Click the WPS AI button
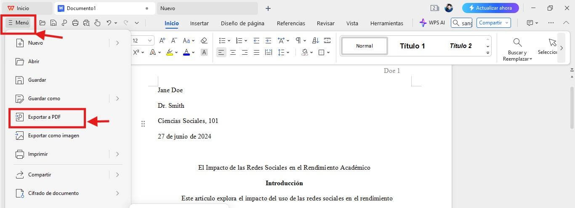The height and width of the screenshot is (208, 575). pyautogui.click(x=432, y=23)
